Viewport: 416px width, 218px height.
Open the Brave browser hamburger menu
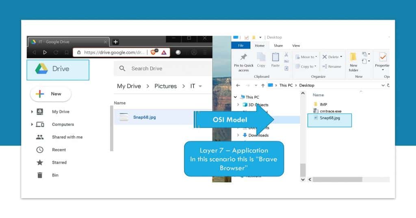click(x=205, y=52)
